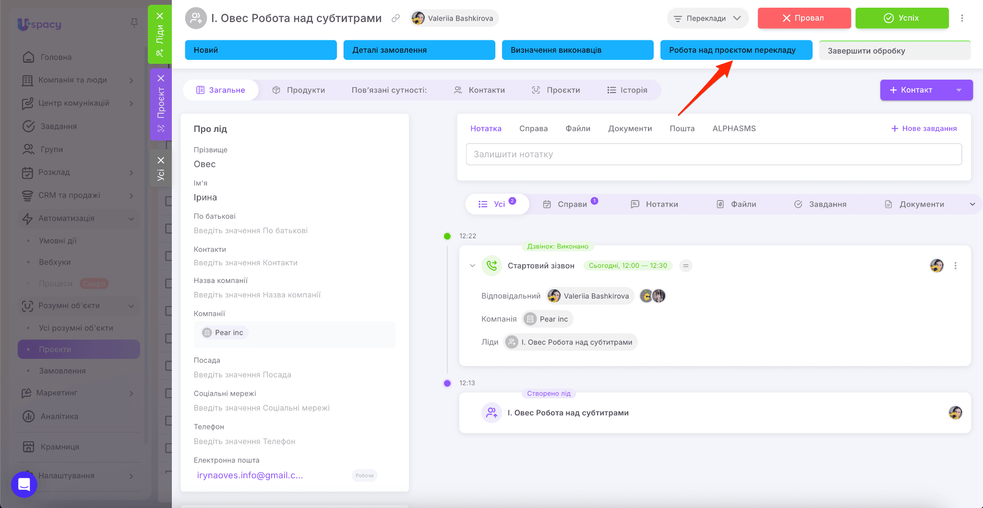Click the Uspacy logo
The width and height of the screenshot is (983, 508).
(39, 24)
